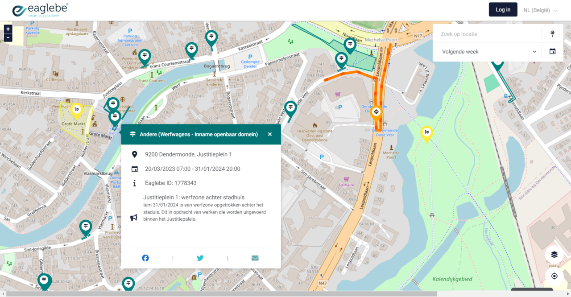The image size is (571, 297).
Task: Open the NL (België) language selector
Action: point(540,10)
